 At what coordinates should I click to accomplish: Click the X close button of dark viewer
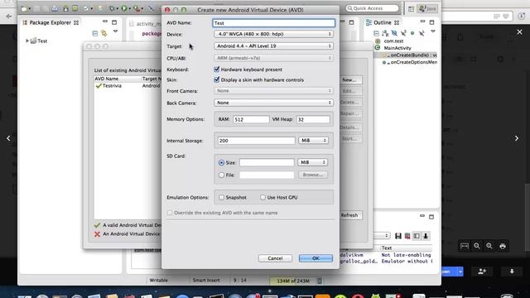tap(519, 31)
